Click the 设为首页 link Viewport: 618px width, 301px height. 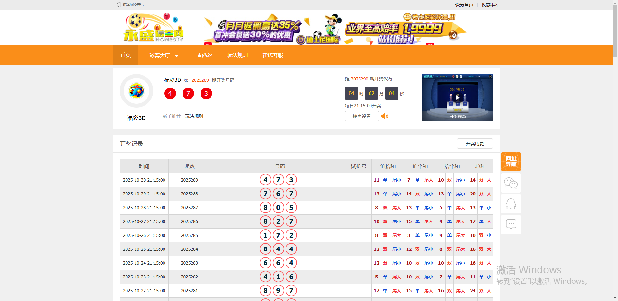(x=464, y=5)
